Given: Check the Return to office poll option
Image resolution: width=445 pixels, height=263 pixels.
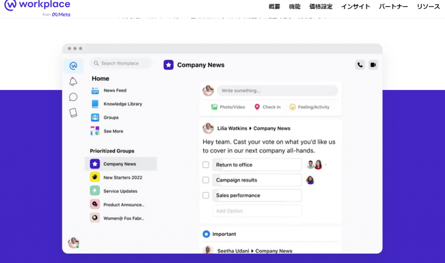Looking at the screenshot, I should click(x=206, y=165).
